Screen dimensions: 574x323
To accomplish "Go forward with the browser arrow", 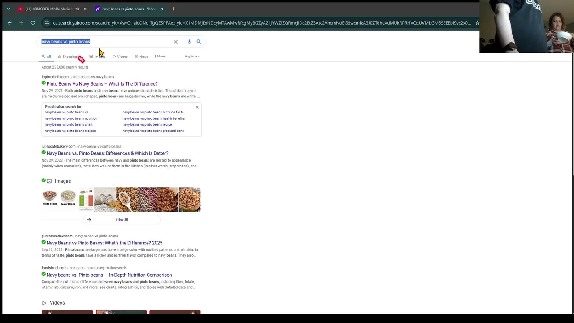I will 21,23.
